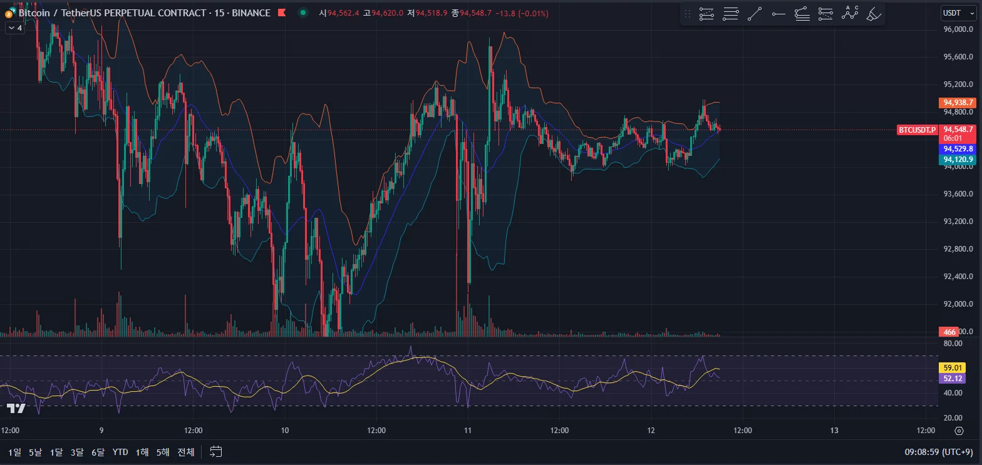This screenshot has width=982, height=465.
Task: Click the 40.00 RSI axis label
Action: point(953,393)
